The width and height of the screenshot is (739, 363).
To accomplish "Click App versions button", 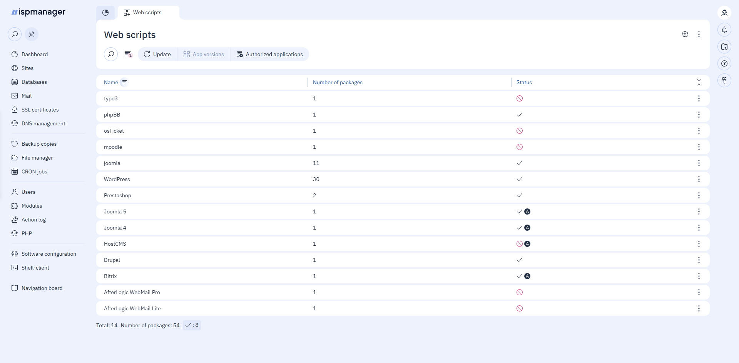I will 204,54.
